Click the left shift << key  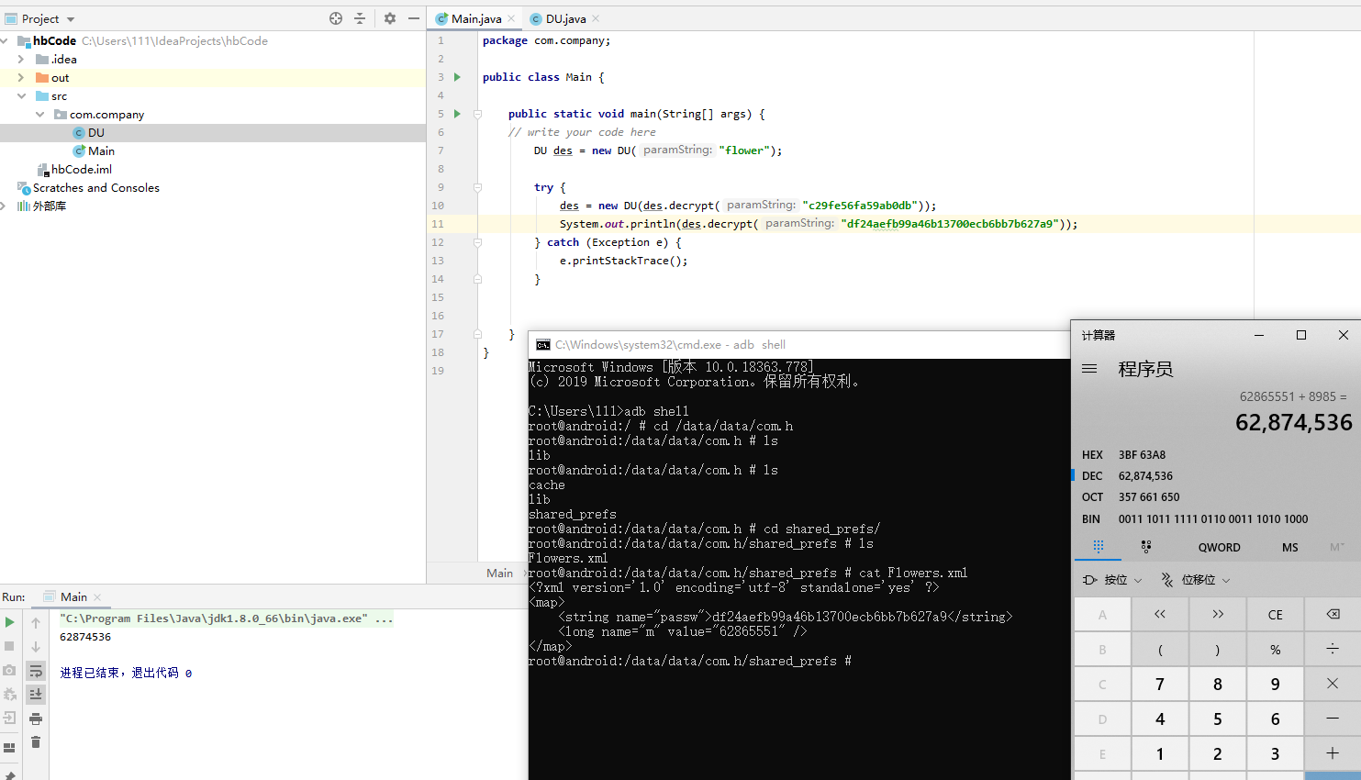[1160, 614]
